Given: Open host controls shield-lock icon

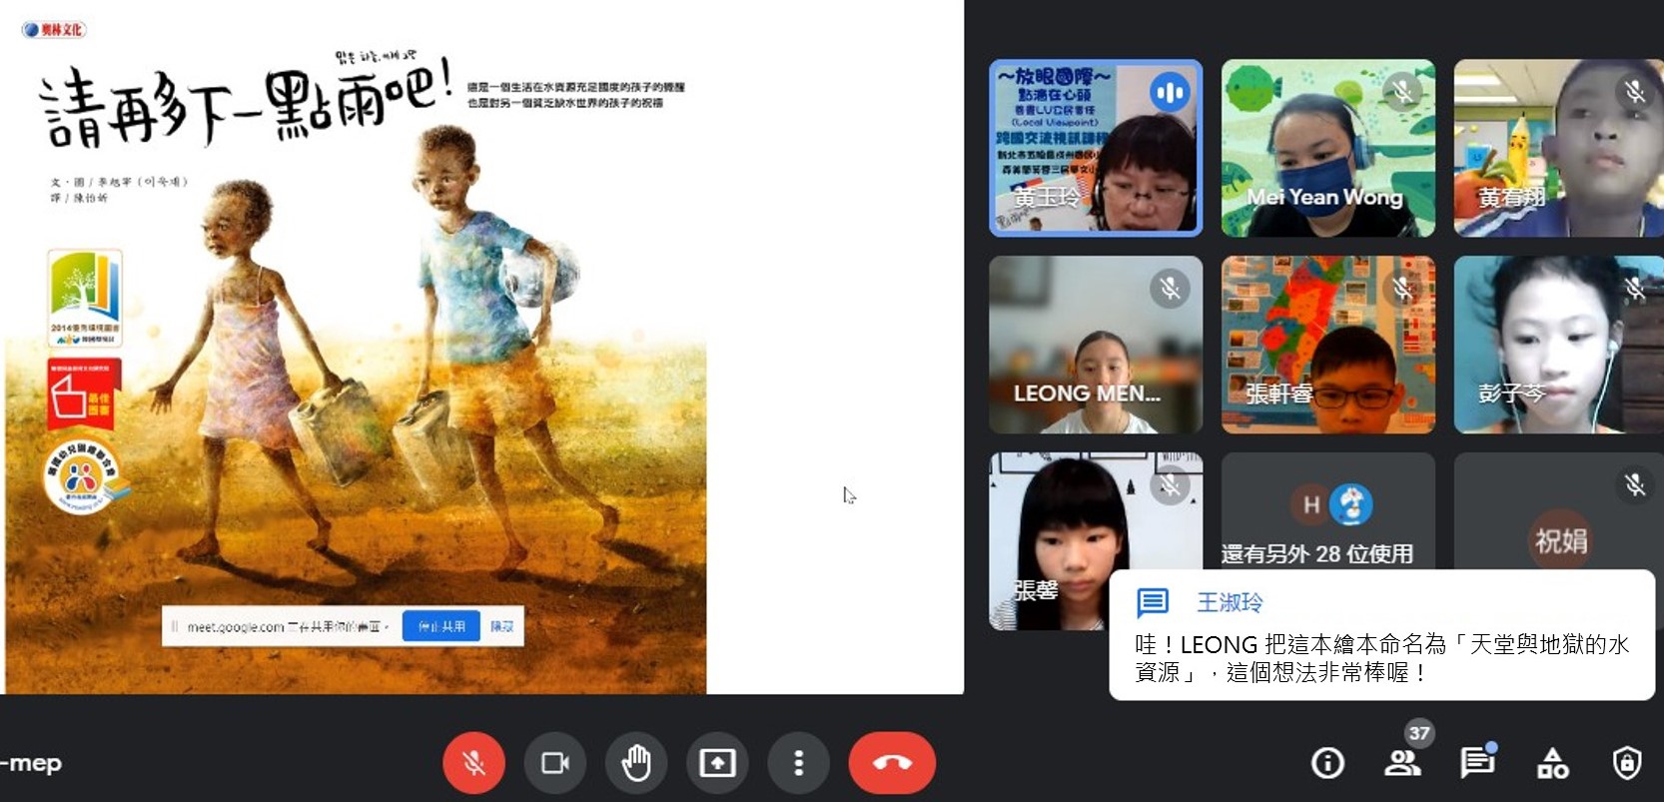Looking at the screenshot, I should click(1627, 763).
